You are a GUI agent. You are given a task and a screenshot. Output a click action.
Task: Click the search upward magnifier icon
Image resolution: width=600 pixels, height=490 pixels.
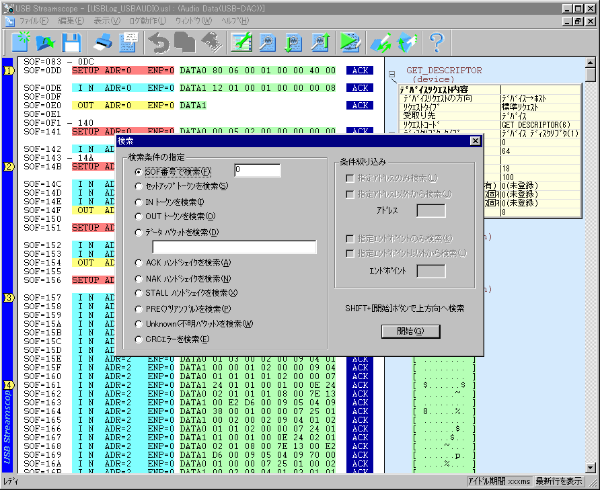[x=320, y=42]
